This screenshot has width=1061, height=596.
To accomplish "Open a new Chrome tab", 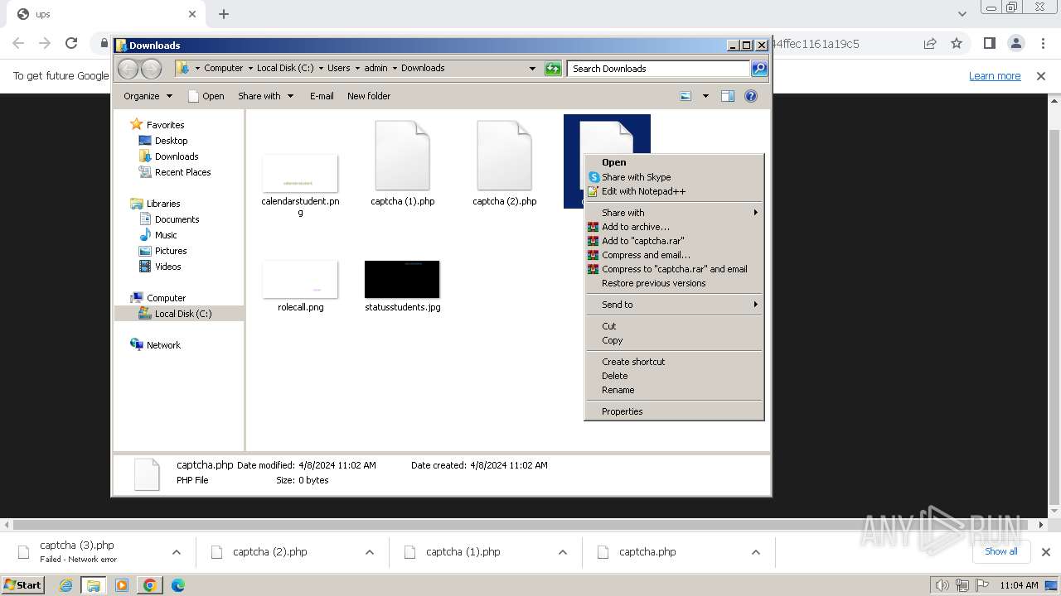I will pyautogui.click(x=224, y=14).
